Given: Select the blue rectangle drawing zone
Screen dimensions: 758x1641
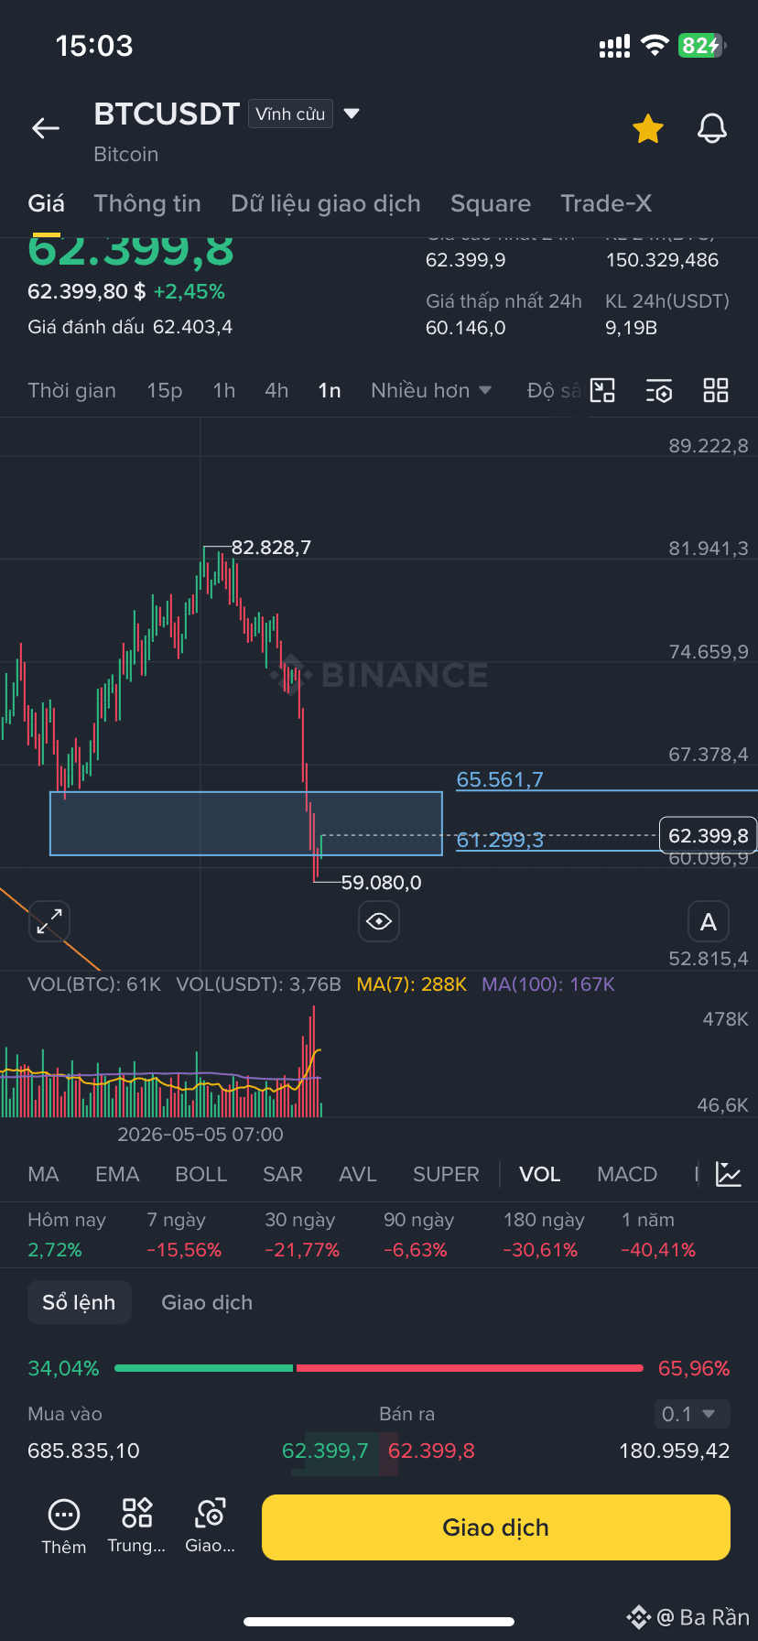Looking at the screenshot, I should (x=246, y=823).
